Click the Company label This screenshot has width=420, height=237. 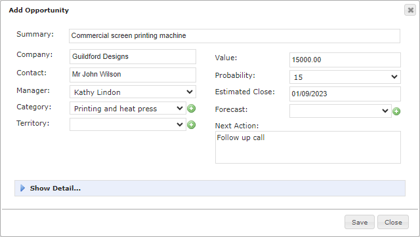tap(35, 54)
